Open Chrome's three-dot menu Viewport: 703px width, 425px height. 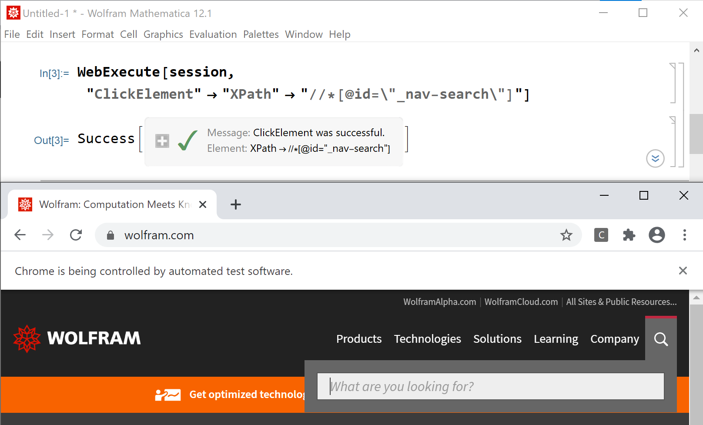tap(684, 235)
